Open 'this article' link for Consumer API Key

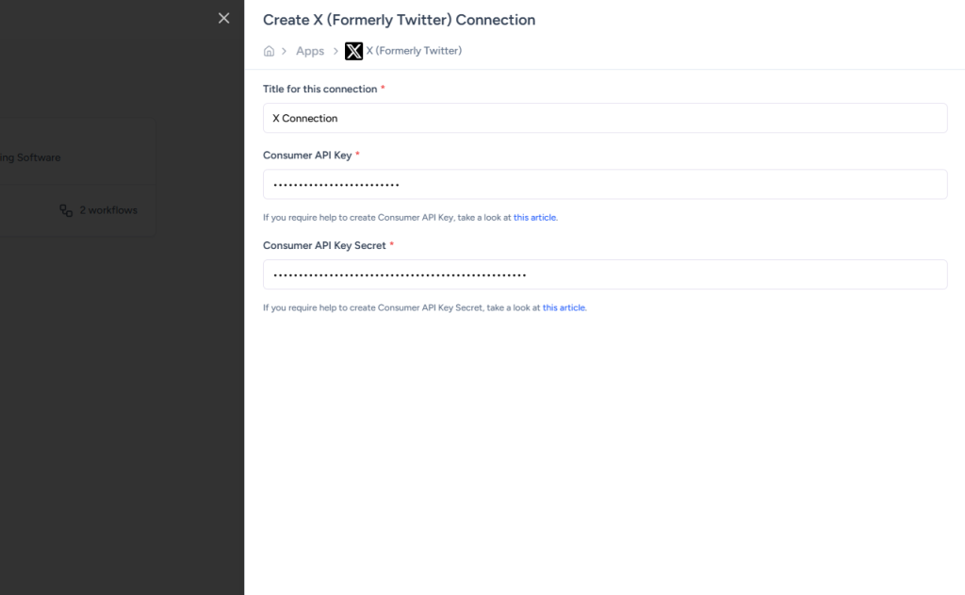tap(534, 218)
